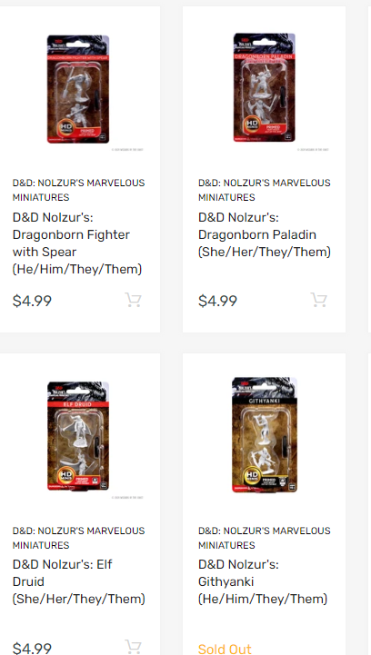
Task: Click category label above Githyanki
Action: (265, 538)
